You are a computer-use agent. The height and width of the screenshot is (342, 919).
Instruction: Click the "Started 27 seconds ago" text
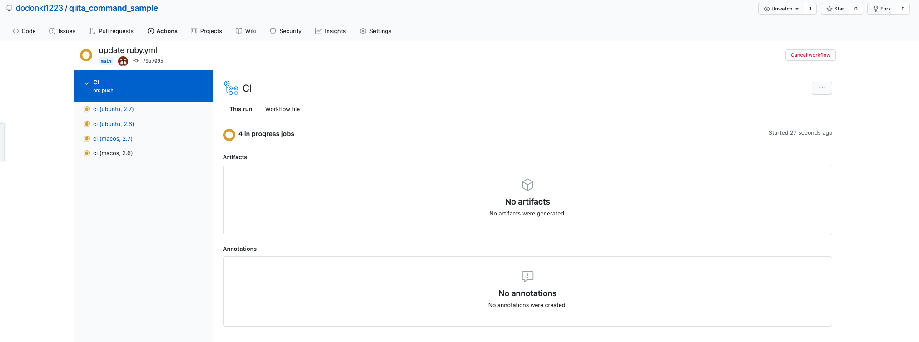pyautogui.click(x=800, y=133)
